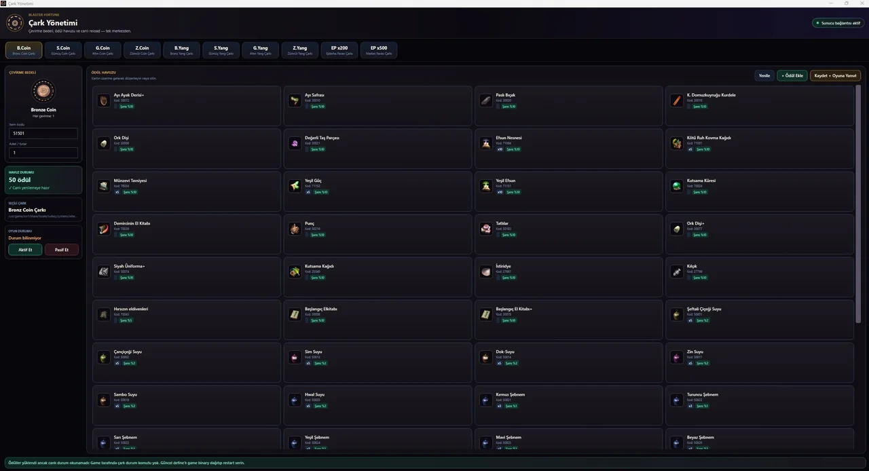Click Kaydet + Oyuna Yansıt button
The width and height of the screenshot is (869, 471).
[x=835, y=75]
